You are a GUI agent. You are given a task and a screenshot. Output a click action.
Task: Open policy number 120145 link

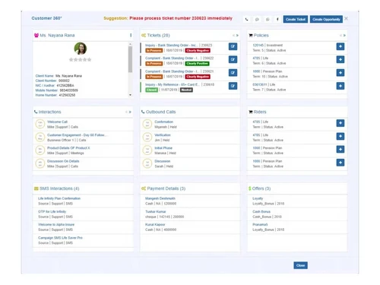click(x=258, y=46)
